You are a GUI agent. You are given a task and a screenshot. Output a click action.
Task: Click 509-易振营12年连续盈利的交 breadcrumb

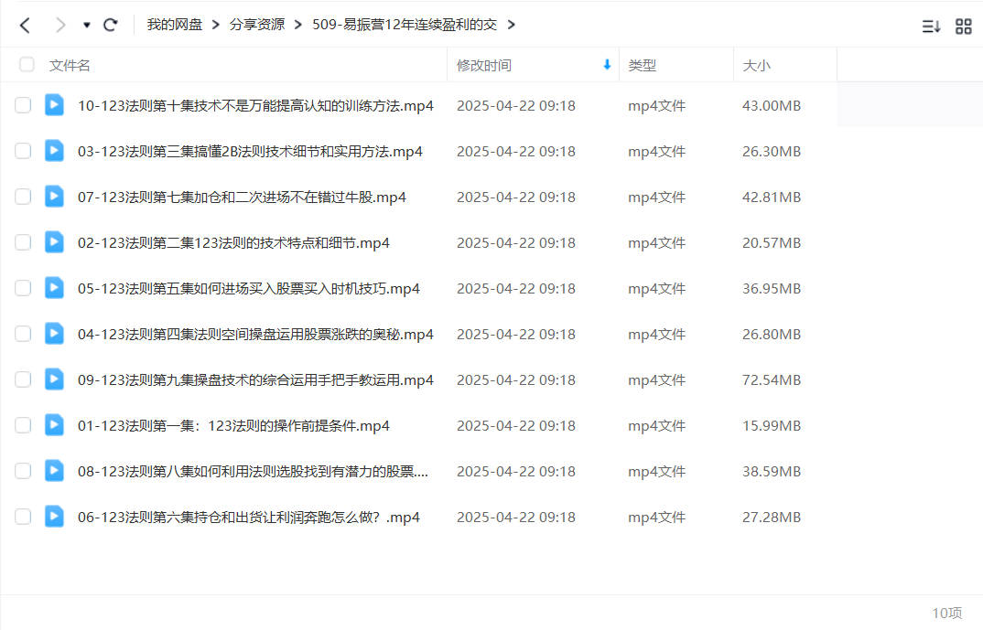tap(405, 25)
